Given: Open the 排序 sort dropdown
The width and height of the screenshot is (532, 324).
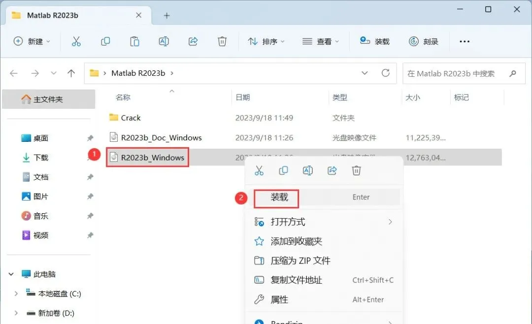Looking at the screenshot, I should click(266, 41).
